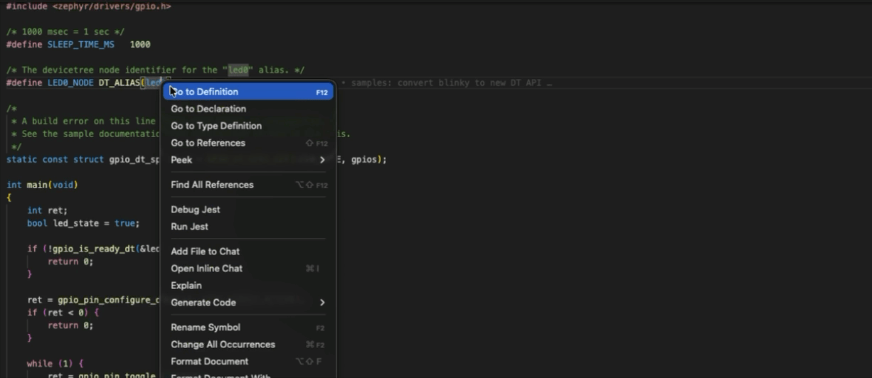Click the LED0_NODE macro name
This screenshot has height=378, width=872.
(x=70, y=83)
